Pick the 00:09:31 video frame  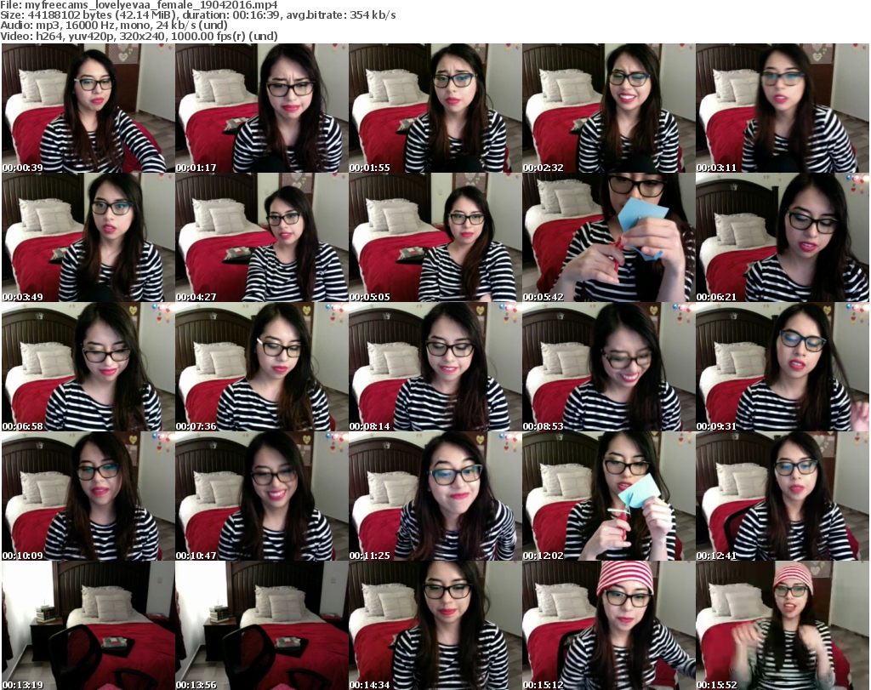pos(783,368)
